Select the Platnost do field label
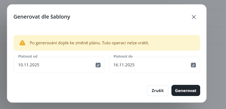Viewport: 226px width, 109px height. point(123,56)
